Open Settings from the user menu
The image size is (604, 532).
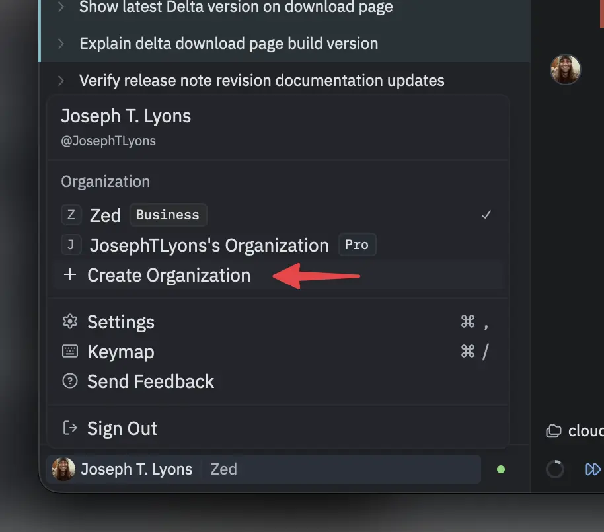click(x=278, y=322)
